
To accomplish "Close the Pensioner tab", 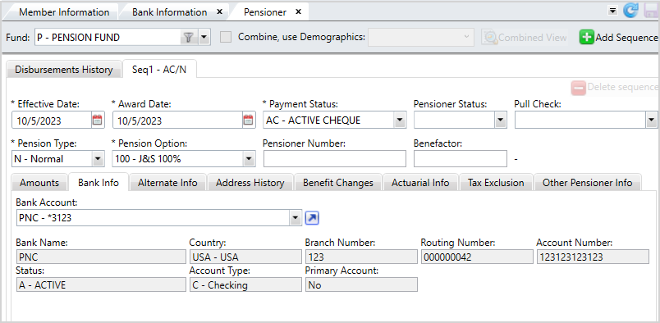I will [x=299, y=11].
